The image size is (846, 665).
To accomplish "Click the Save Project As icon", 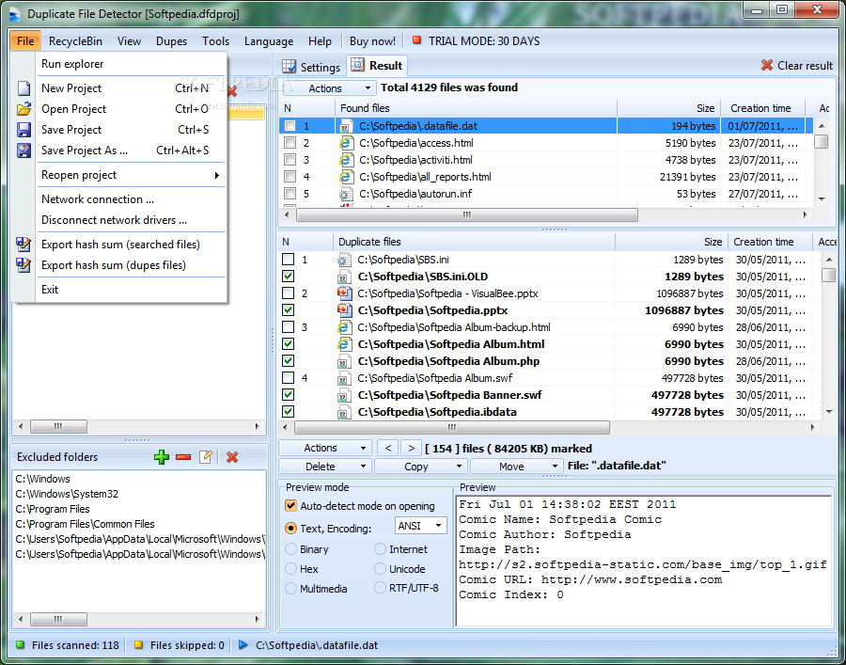I will (x=23, y=150).
